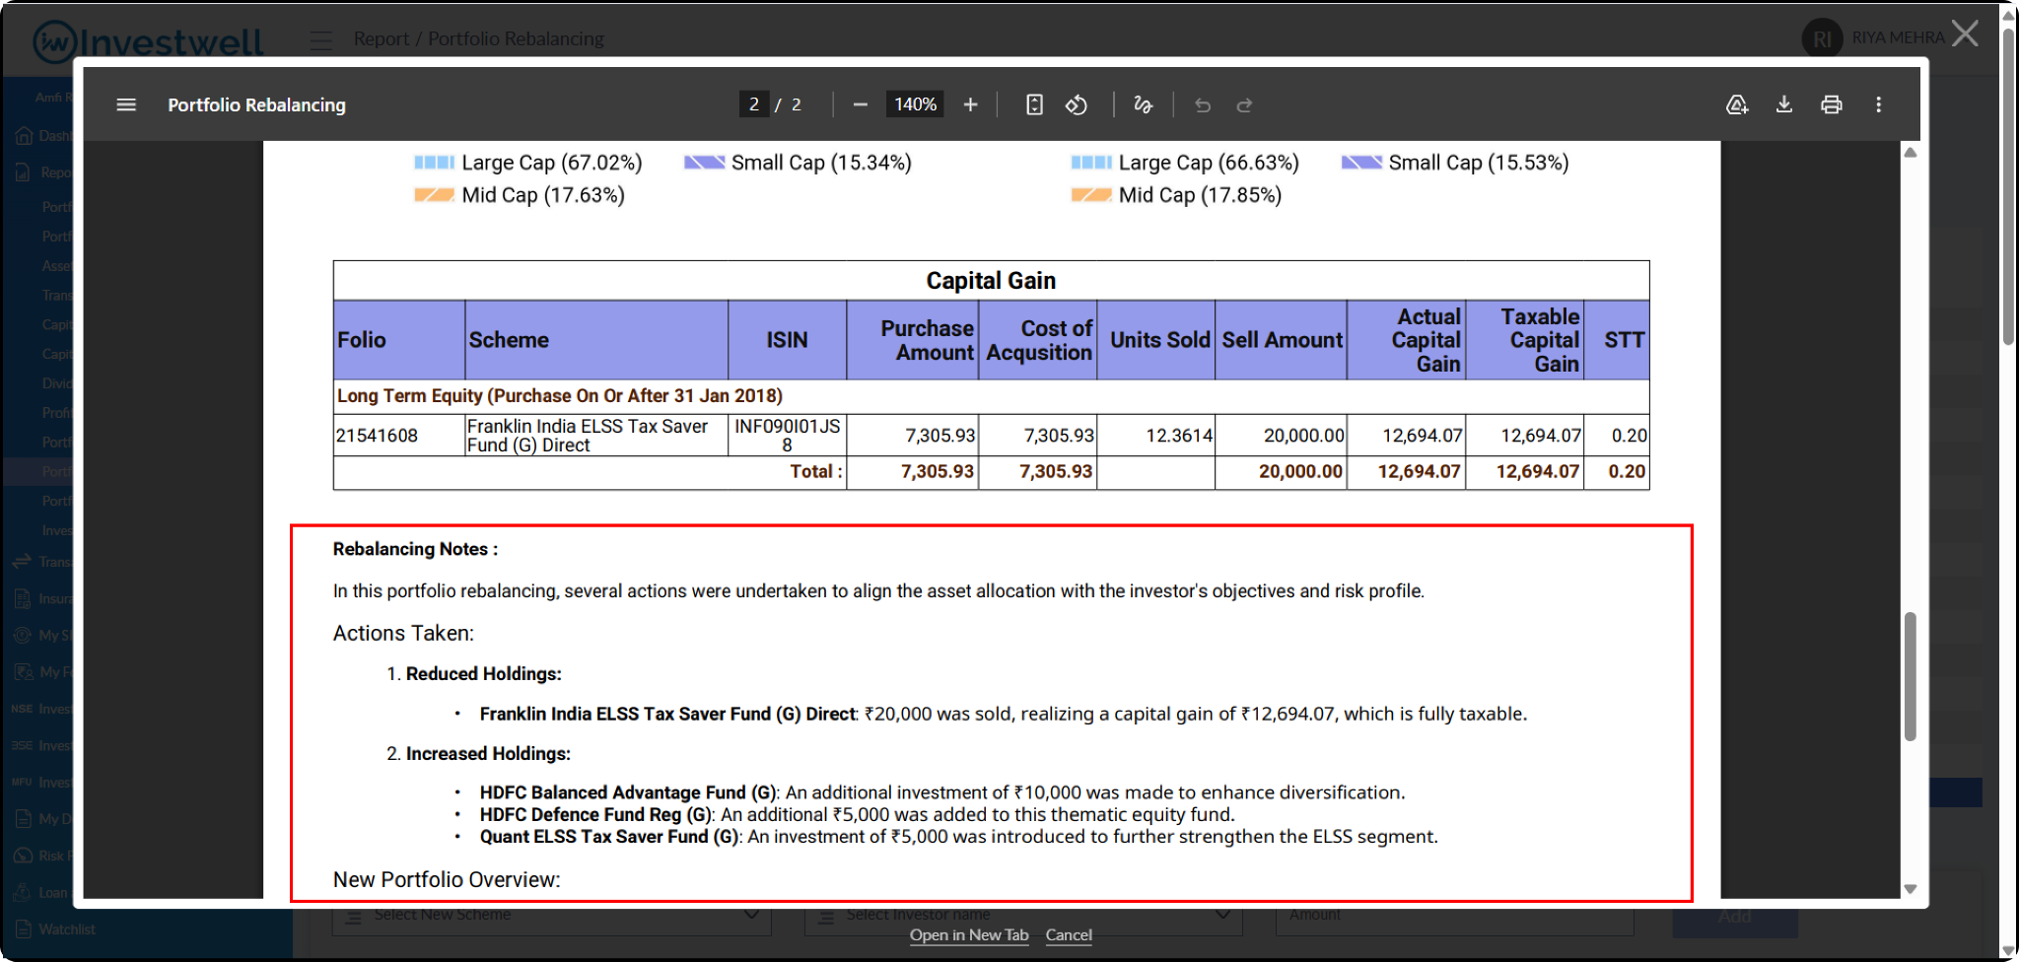The image size is (2019, 962).
Task: Click the zoom in plus button
Action: point(970,104)
